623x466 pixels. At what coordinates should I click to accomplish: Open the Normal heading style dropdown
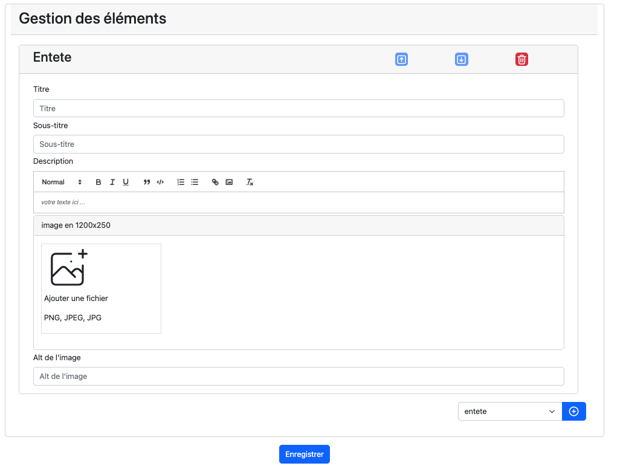coord(62,182)
